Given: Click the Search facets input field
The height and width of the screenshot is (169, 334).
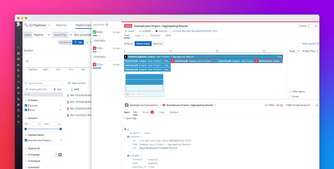Looking at the screenshot, I should pyautogui.click(x=43, y=83).
